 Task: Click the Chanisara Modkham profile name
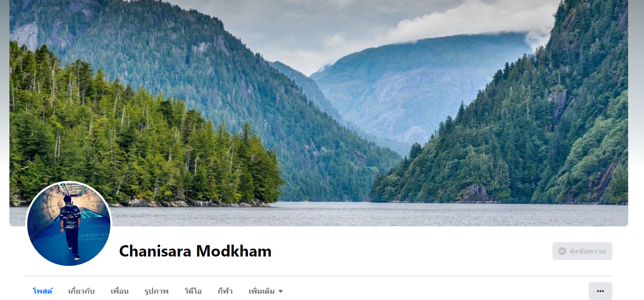(x=196, y=251)
